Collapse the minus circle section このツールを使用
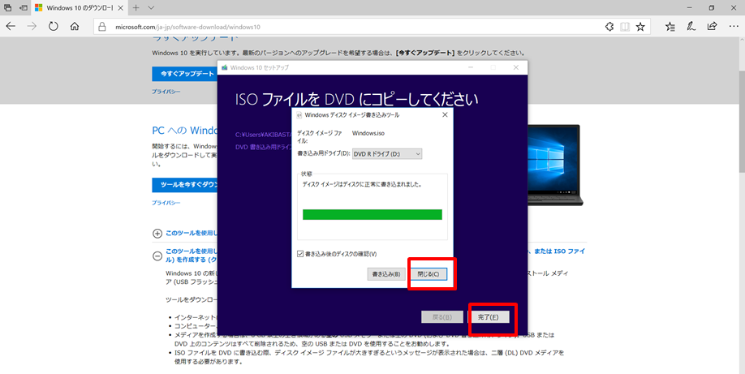Viewport: 745px width, 374px height. coord(157,256)
